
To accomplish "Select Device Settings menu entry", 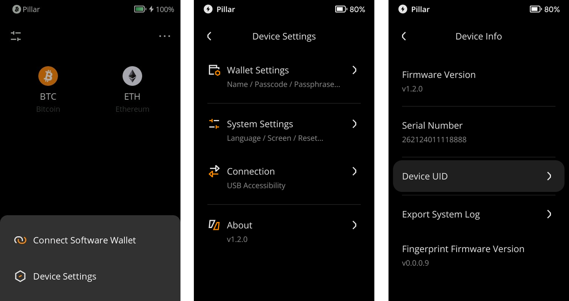I will pos(65,276).
